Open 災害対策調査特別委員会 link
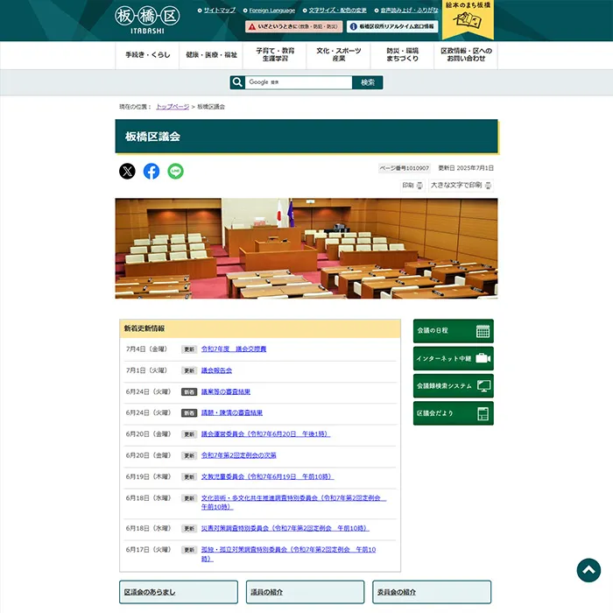The height and width of the screenshot is (613, 613). click(x=285, y=529)
